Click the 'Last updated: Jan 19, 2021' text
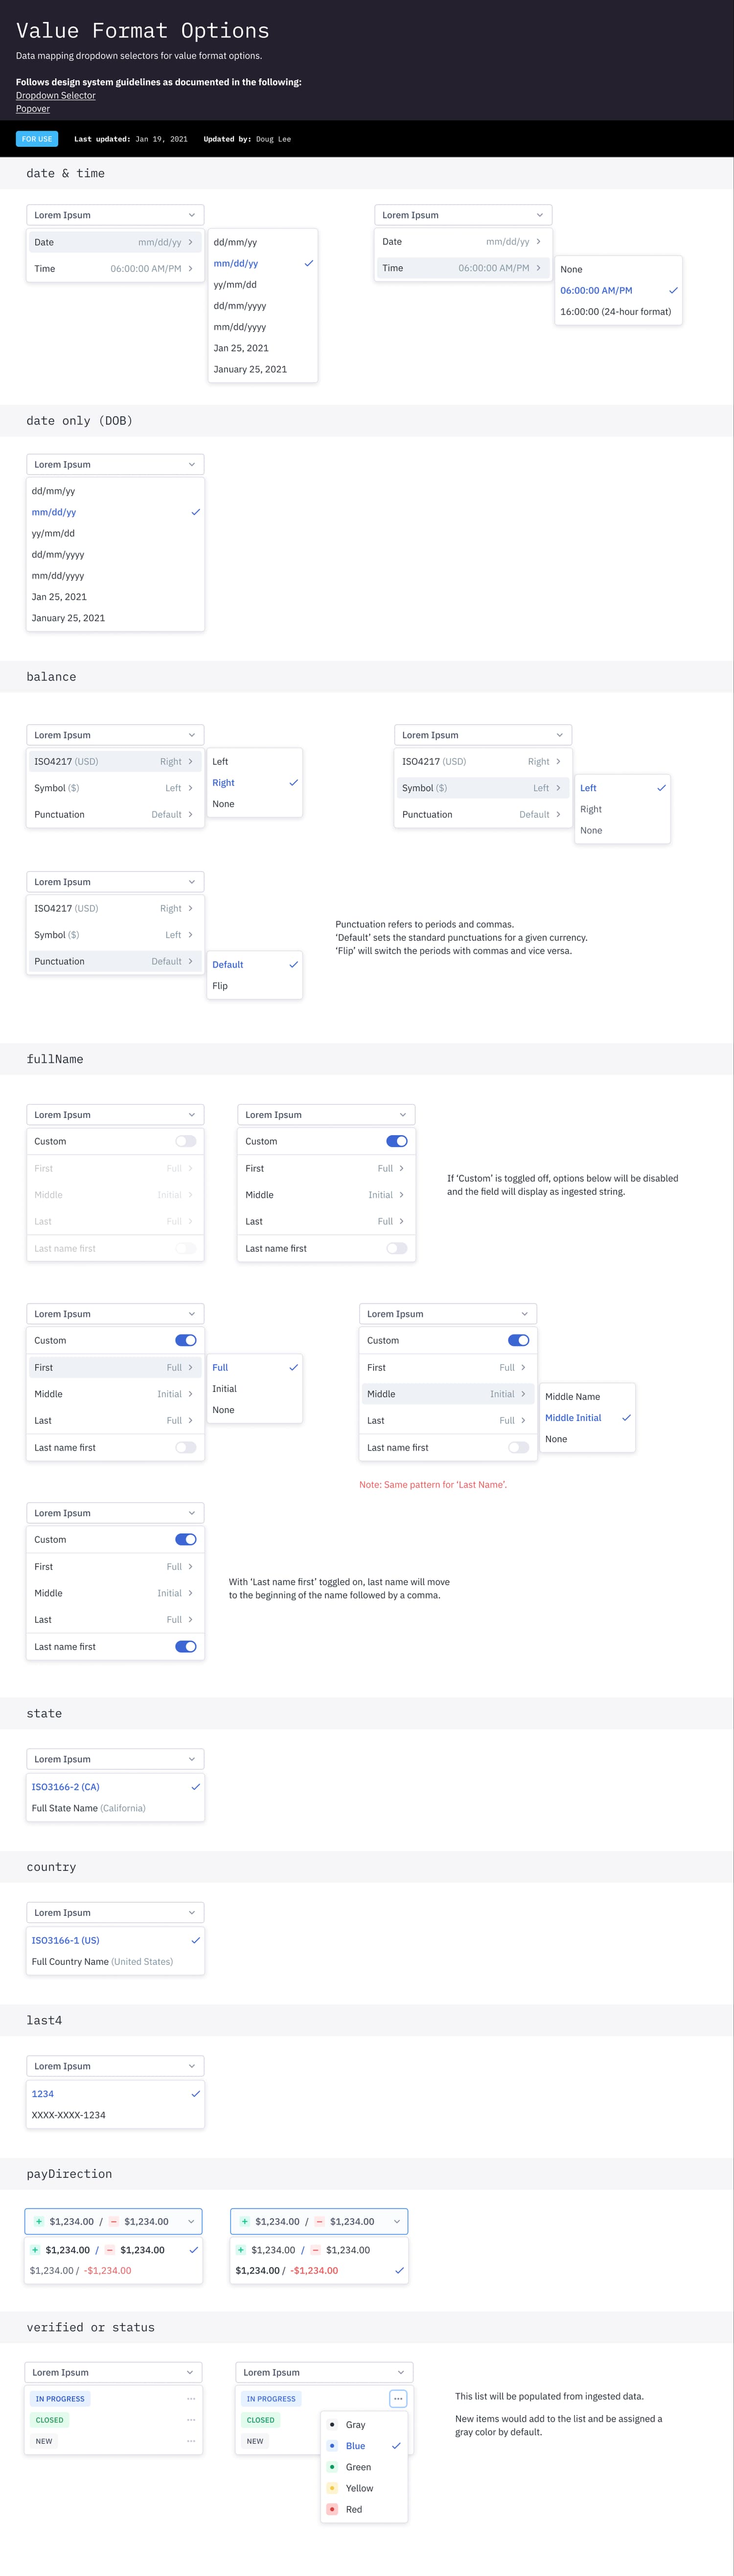Screen dimensions: 734x2576 pyautogui.click(x=131, y=139)
